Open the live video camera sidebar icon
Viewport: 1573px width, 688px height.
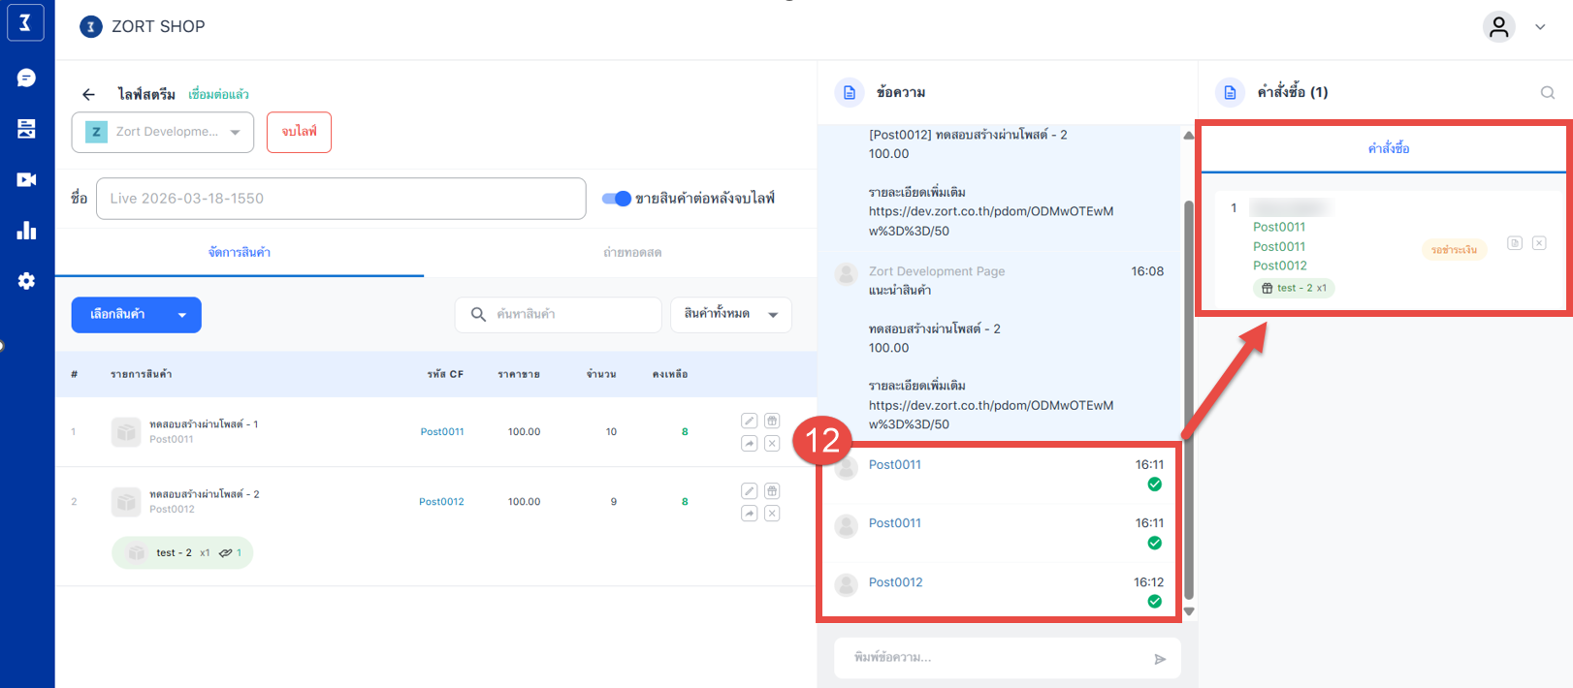click(x=26, y=179)
